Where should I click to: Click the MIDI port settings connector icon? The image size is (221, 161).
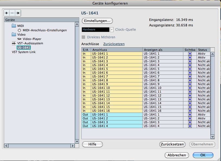[20, 30]
